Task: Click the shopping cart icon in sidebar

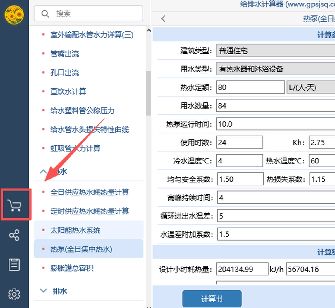Action: (x=15, y=206)
